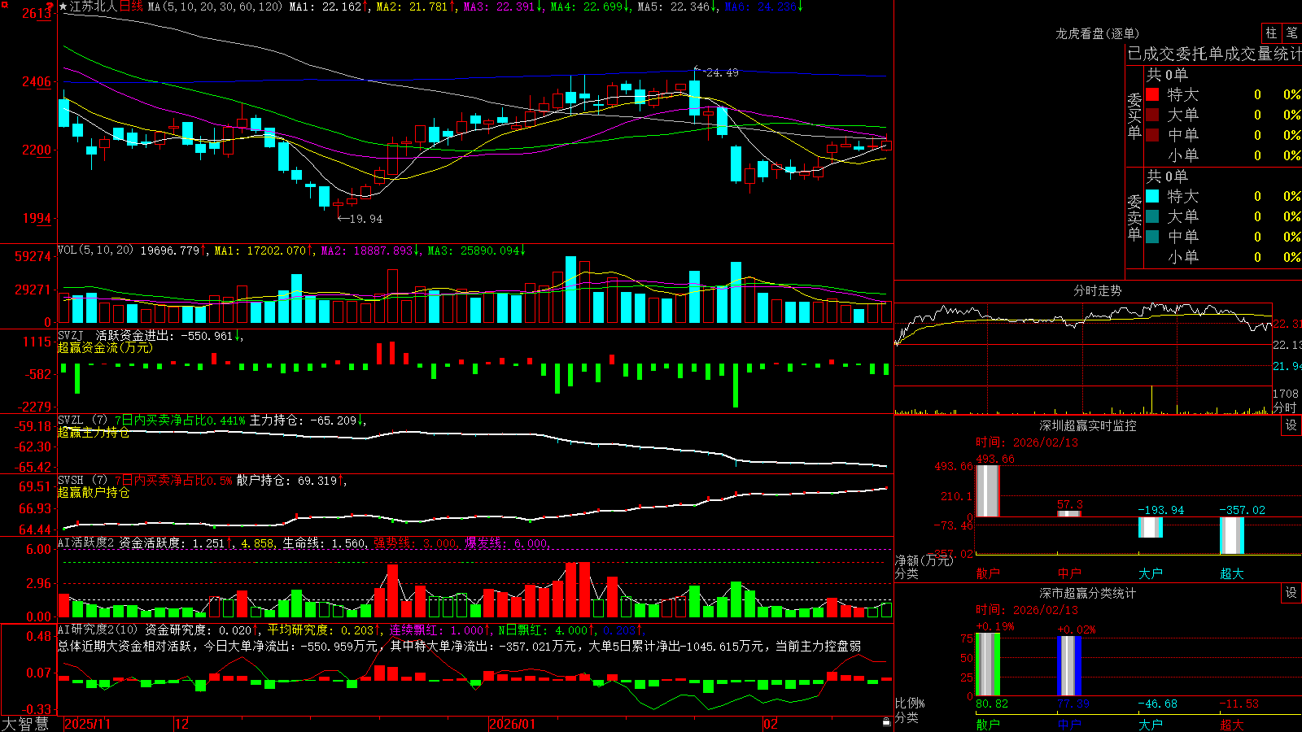The width and height of the screenshot is (1302, 732).
Task: Click the 散户持仓: 69.319 value
Action: click(x=291, y=481)
